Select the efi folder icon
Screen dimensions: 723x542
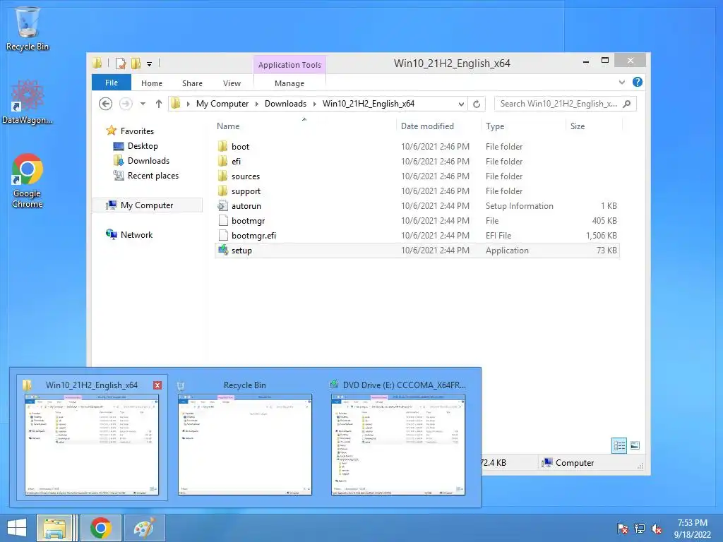click(222, 162)
